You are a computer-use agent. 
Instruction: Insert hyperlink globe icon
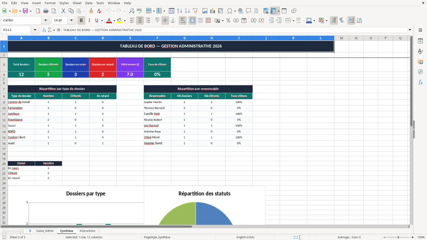tap(241, 11)
